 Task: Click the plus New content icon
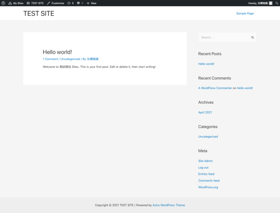point(88,3)
